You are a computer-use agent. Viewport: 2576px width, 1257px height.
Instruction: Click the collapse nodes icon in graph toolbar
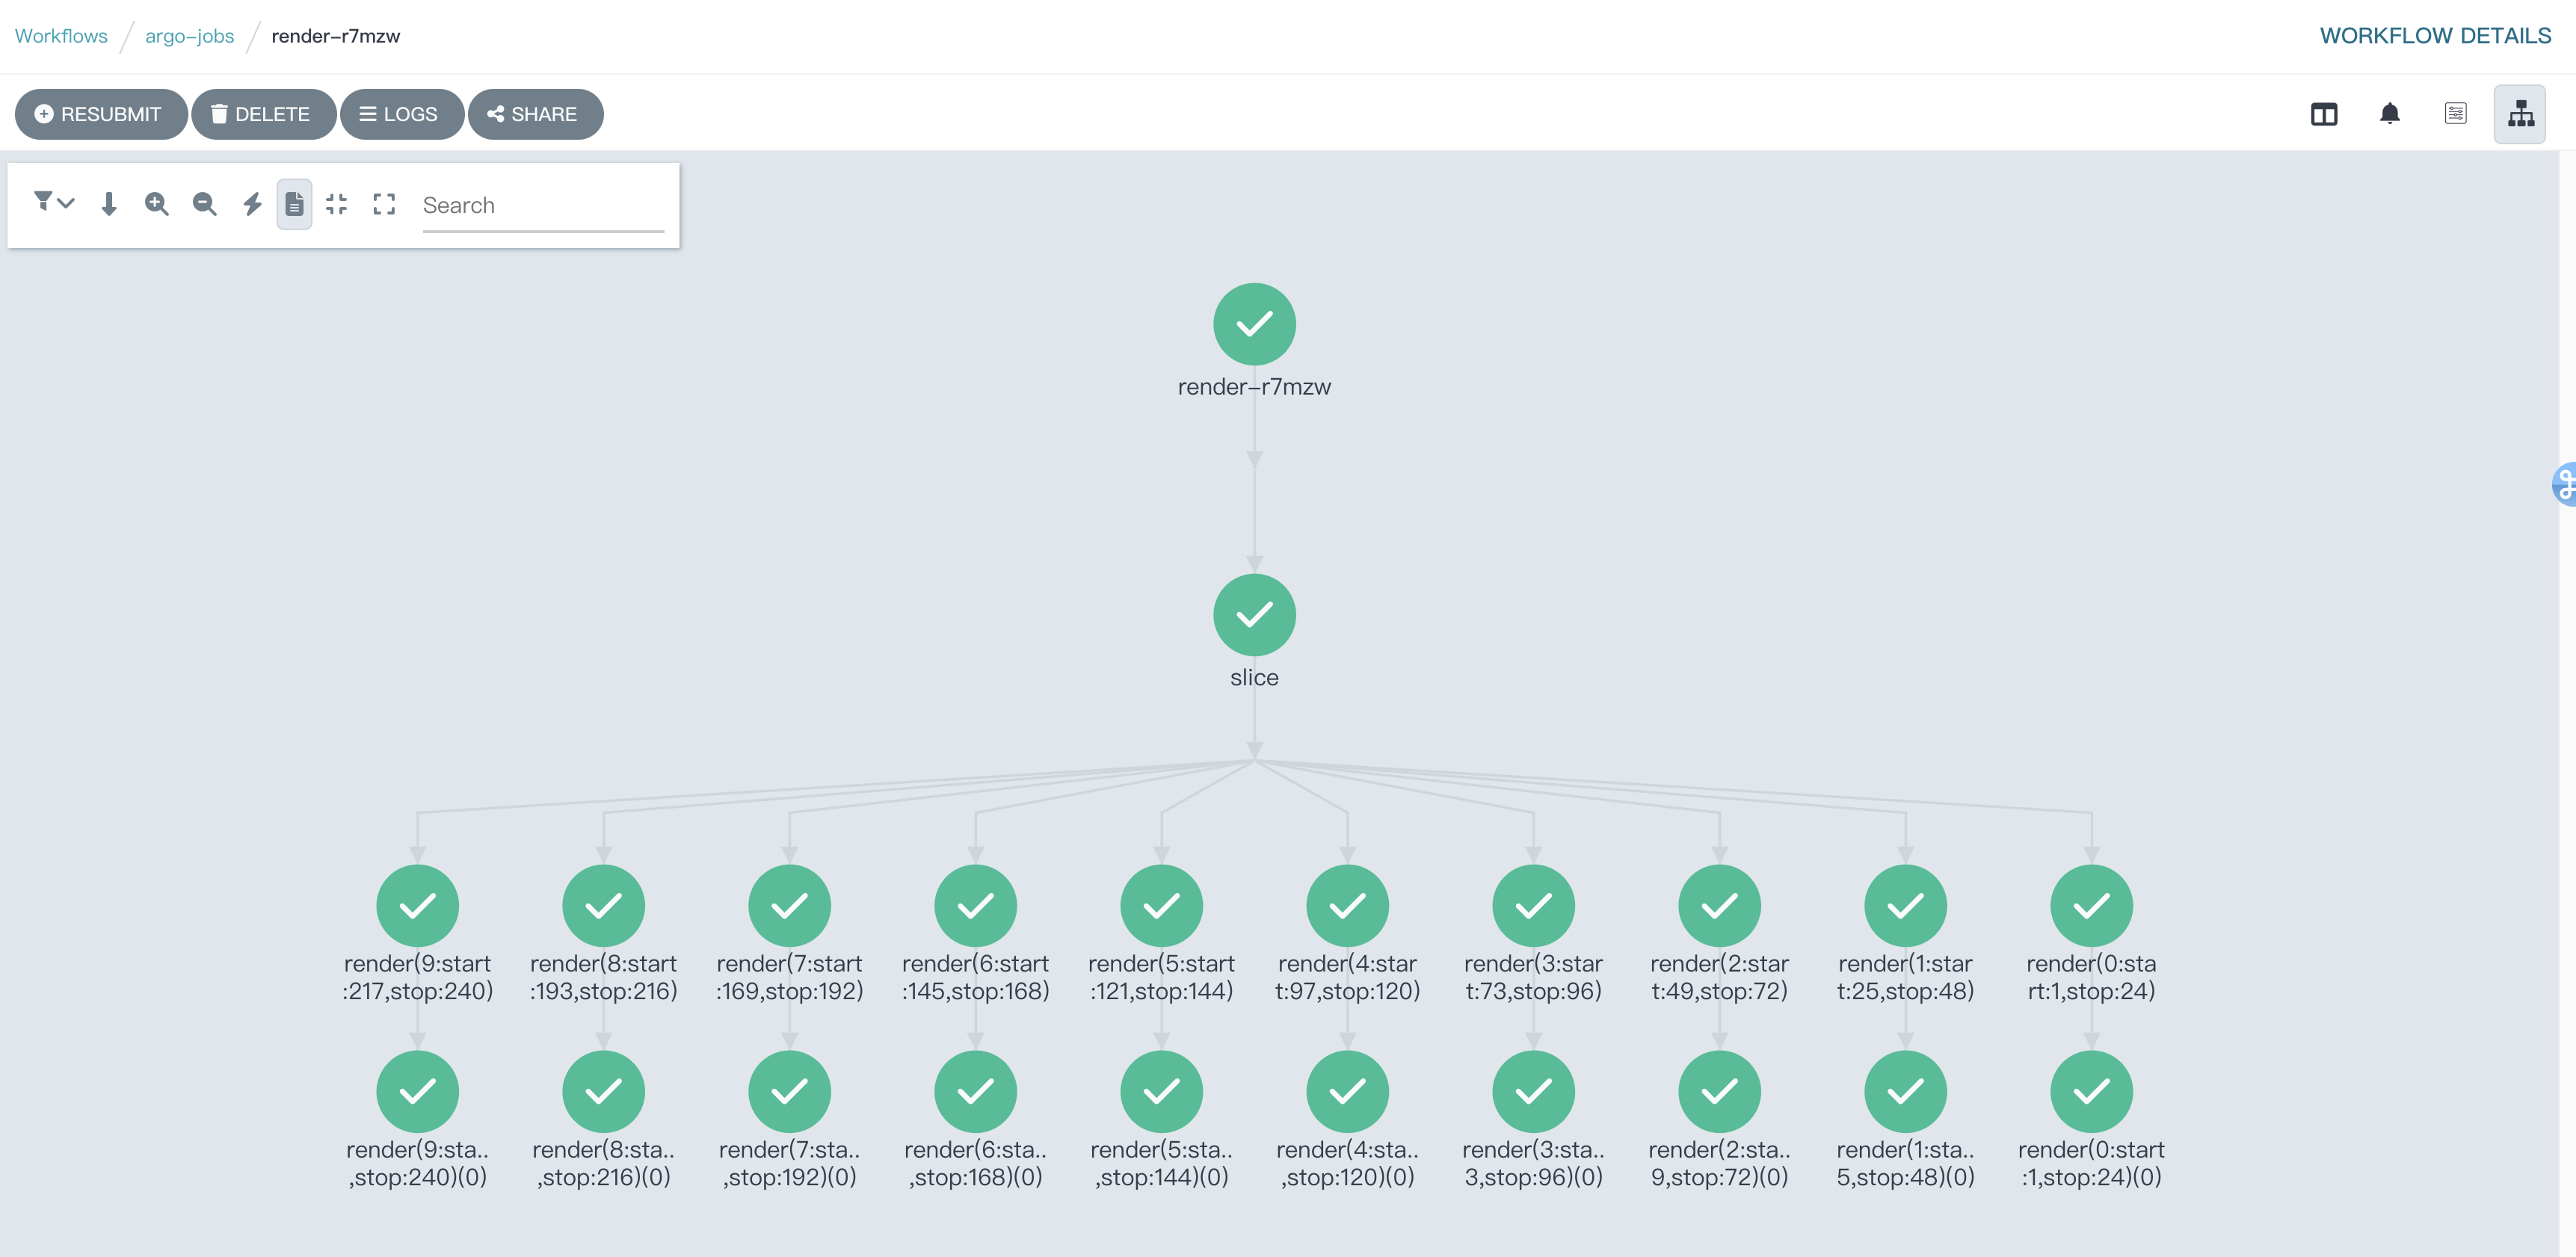pos(337,204)
